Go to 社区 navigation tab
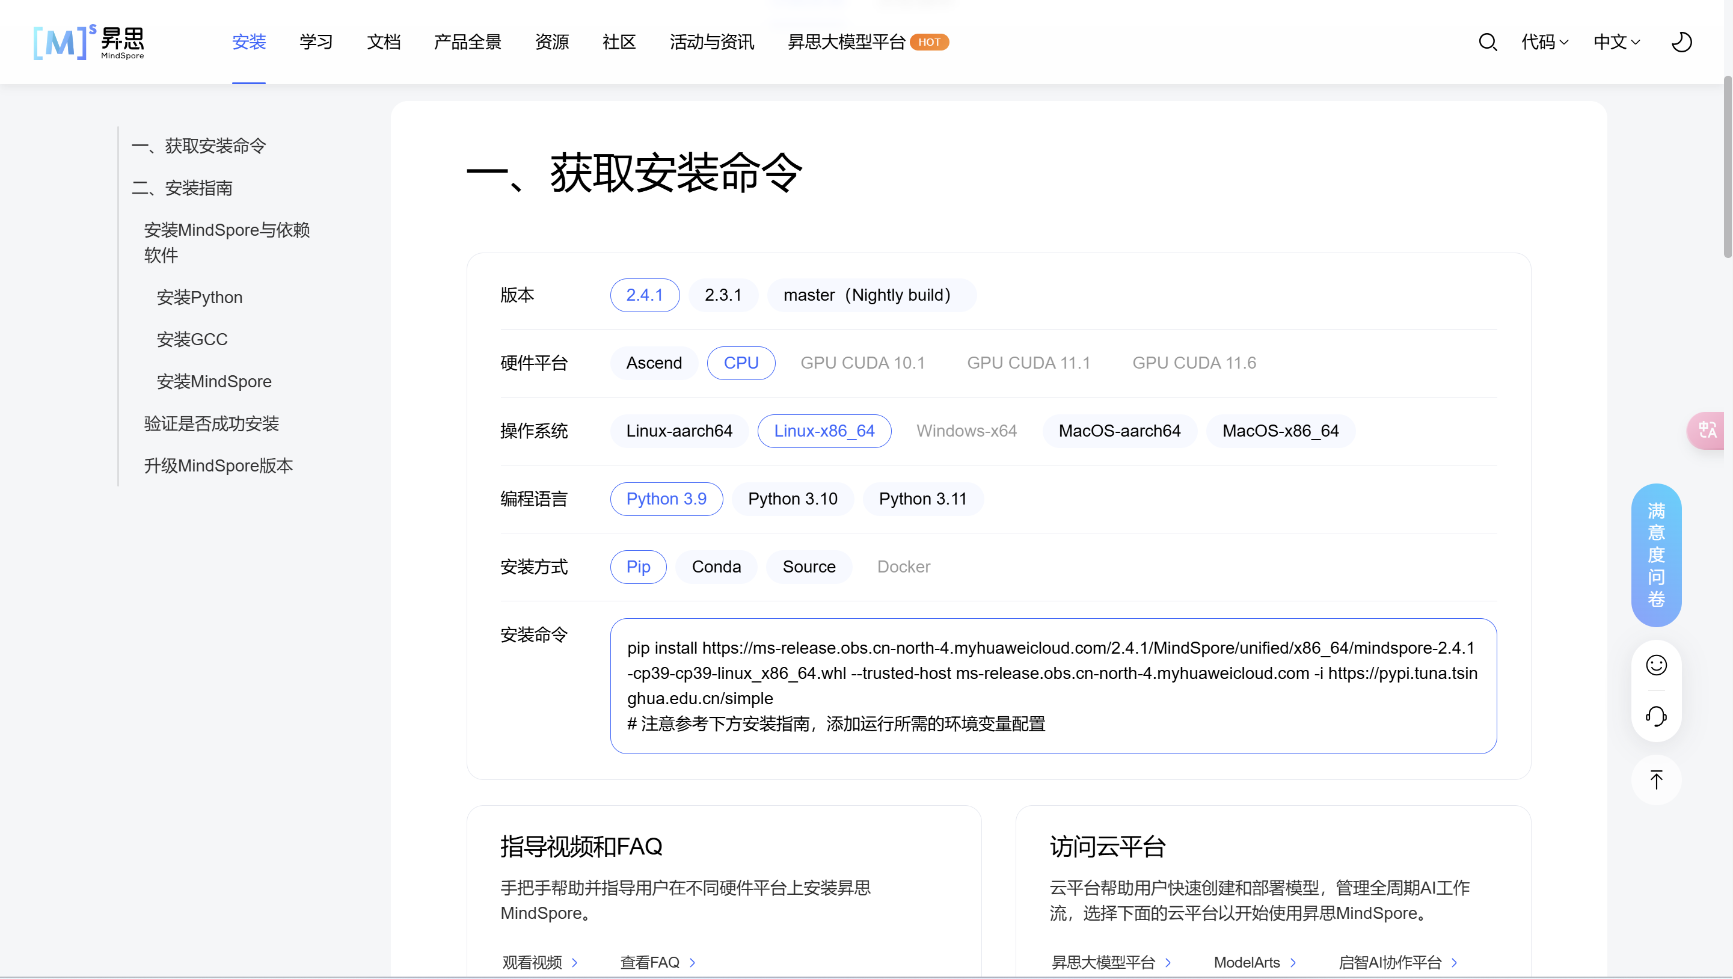The image size is (1733, 979). point(619,42)
